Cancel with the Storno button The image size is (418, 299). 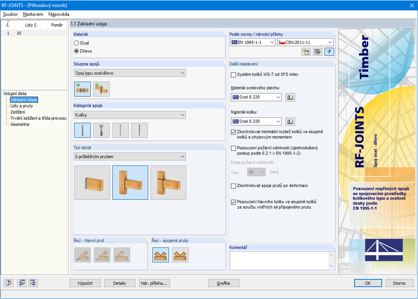(x=400, y=283)
